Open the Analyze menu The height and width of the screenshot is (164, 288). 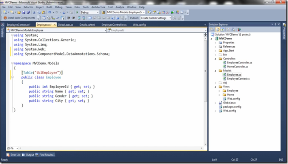click(120, 7)
